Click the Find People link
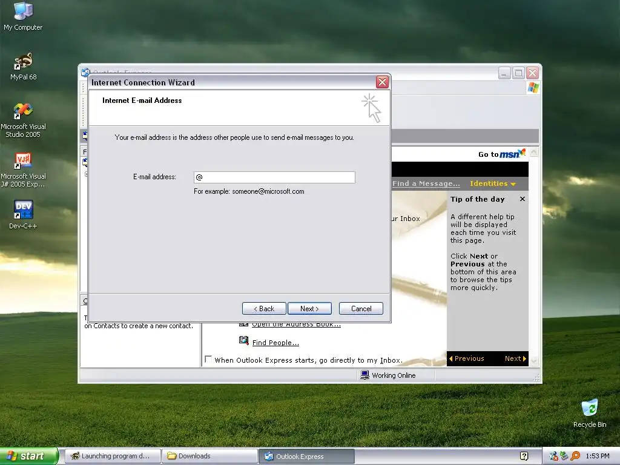 coord(275,343)
